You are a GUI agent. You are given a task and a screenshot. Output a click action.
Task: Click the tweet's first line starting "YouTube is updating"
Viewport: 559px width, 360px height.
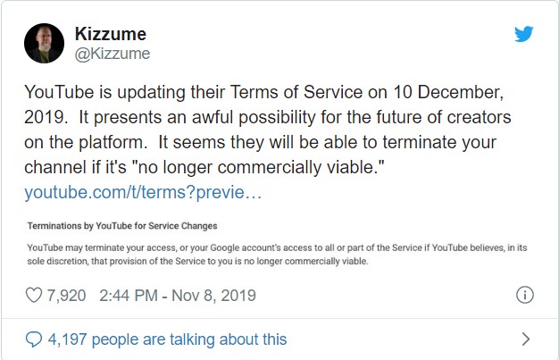263,92
